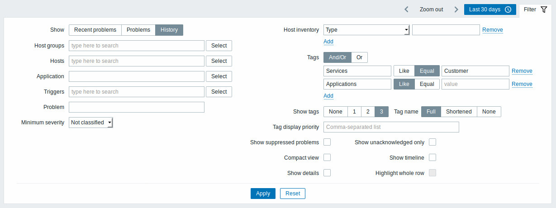Select Shortened tag name display
Viewport: 556px width, 208px height.
coord(459,112)
